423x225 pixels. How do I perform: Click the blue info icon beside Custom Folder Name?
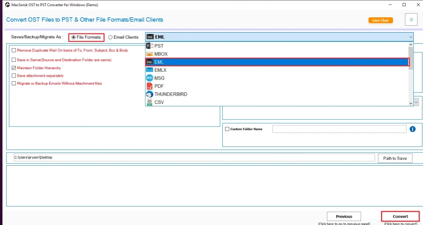point(412,129)
